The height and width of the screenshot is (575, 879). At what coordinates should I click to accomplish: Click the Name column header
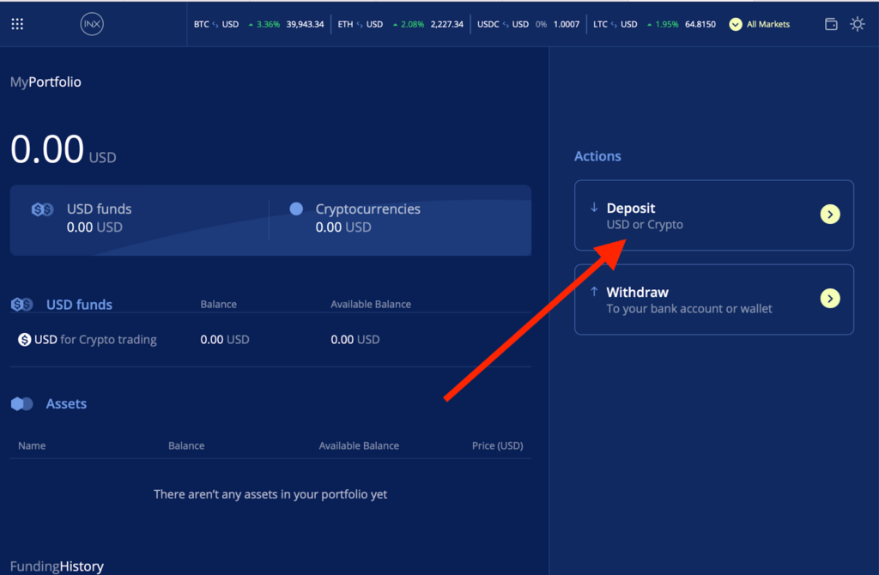(32, 445)
